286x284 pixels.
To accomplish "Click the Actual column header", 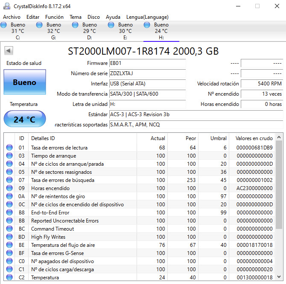I will pyautogui.click(x=152, y=138).
